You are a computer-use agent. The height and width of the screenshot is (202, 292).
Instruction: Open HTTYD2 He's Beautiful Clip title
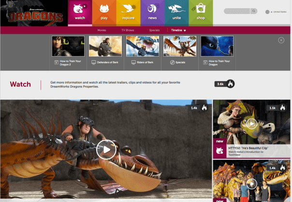click(x=248, y=148)
